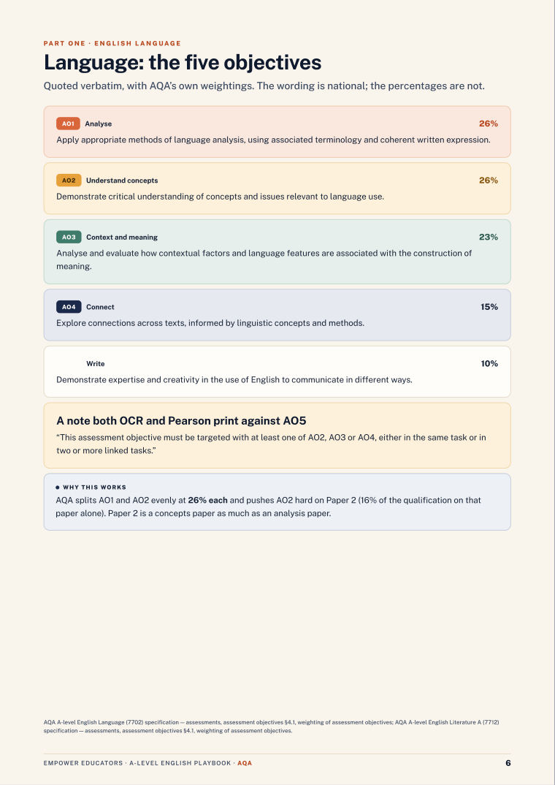The image size is (555, 785).
Task: Click the 'Language: the five objectives' heading
Action: coord(183,63)
